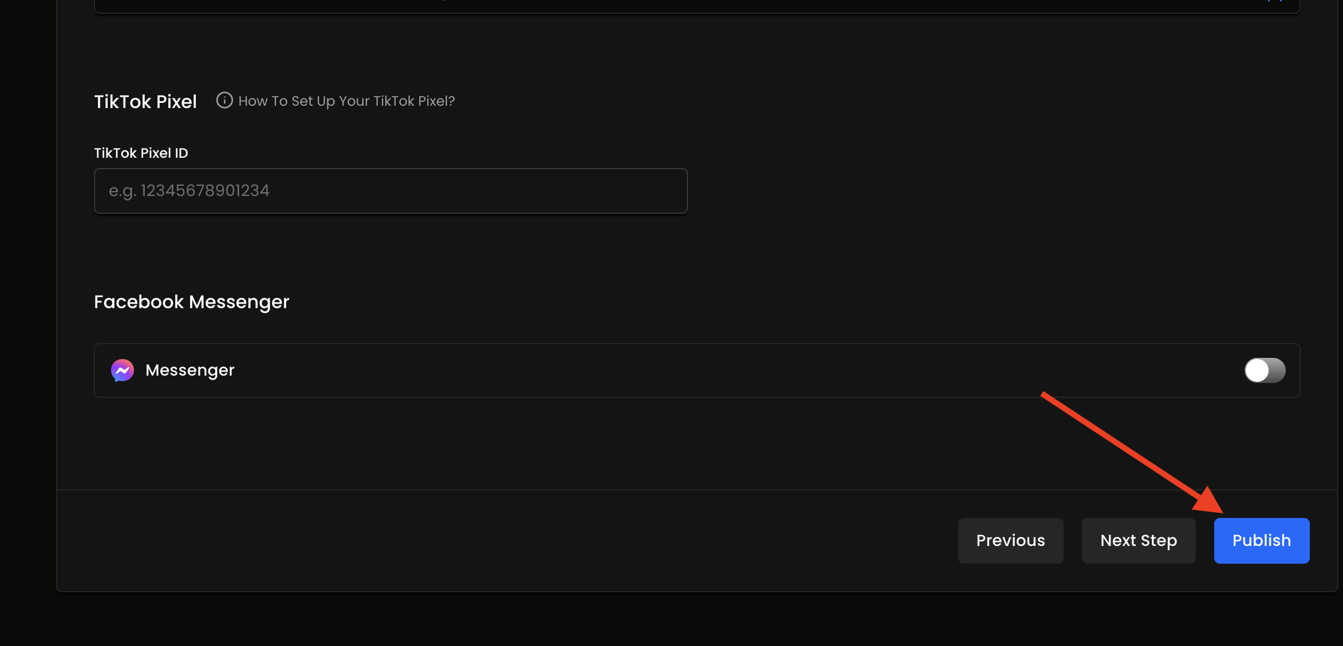Image resolution: width=1343 pixels, height=646 pixels.
Task: Click the Messenger logo icon
Action: coord(123,370)
